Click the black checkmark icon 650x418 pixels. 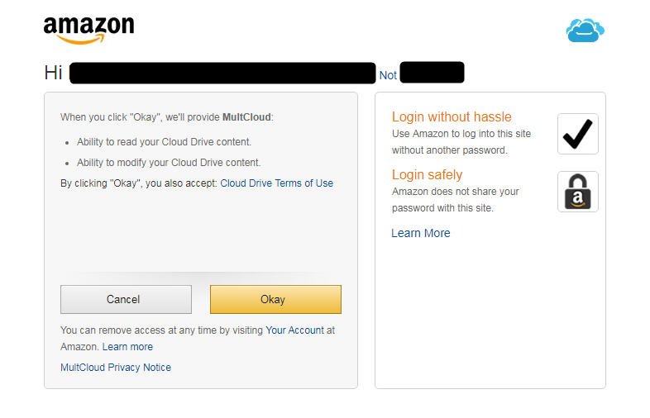point(577,134)
